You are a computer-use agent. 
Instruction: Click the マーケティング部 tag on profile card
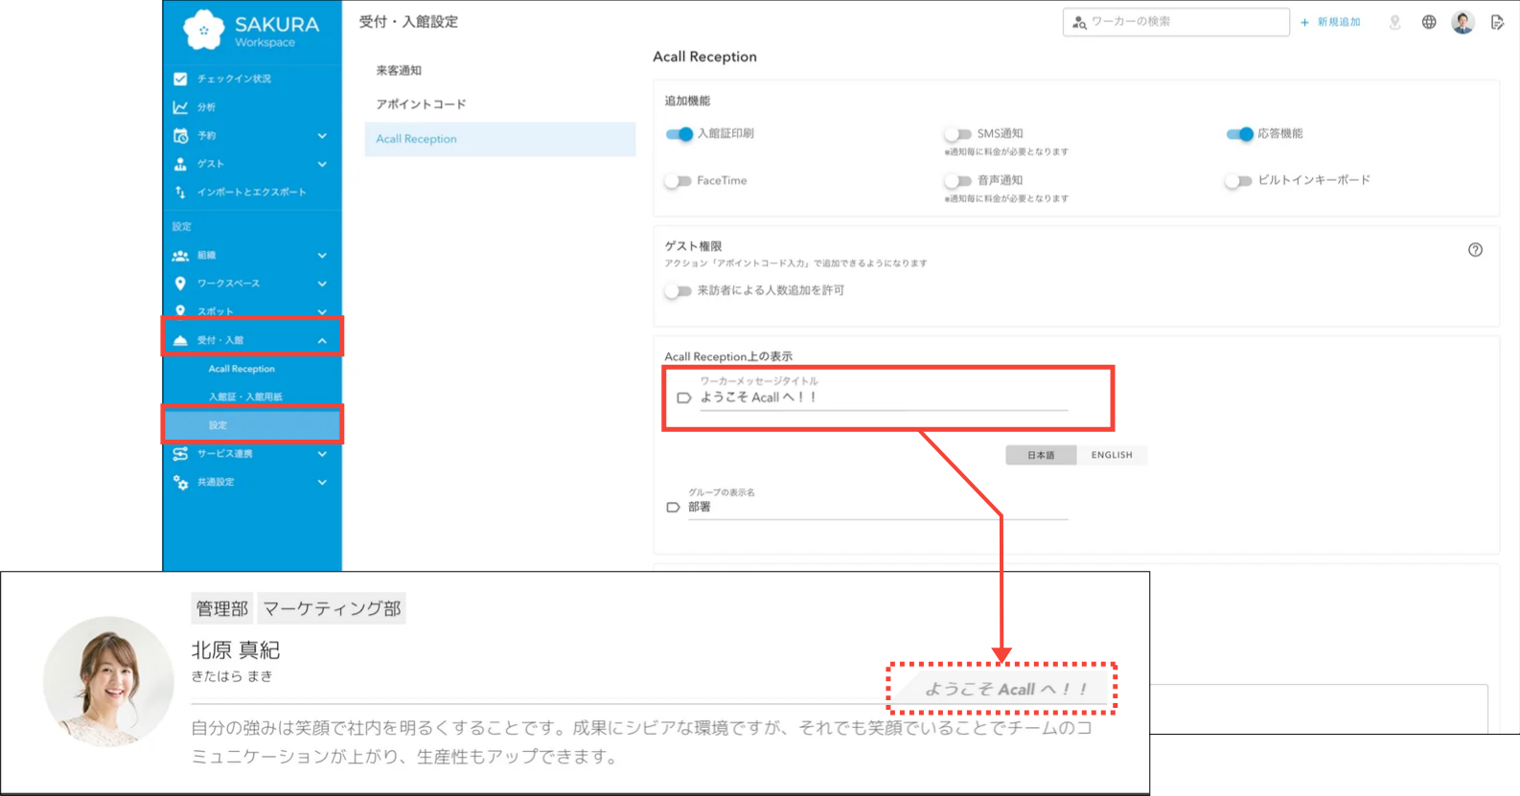click(332, 608)
